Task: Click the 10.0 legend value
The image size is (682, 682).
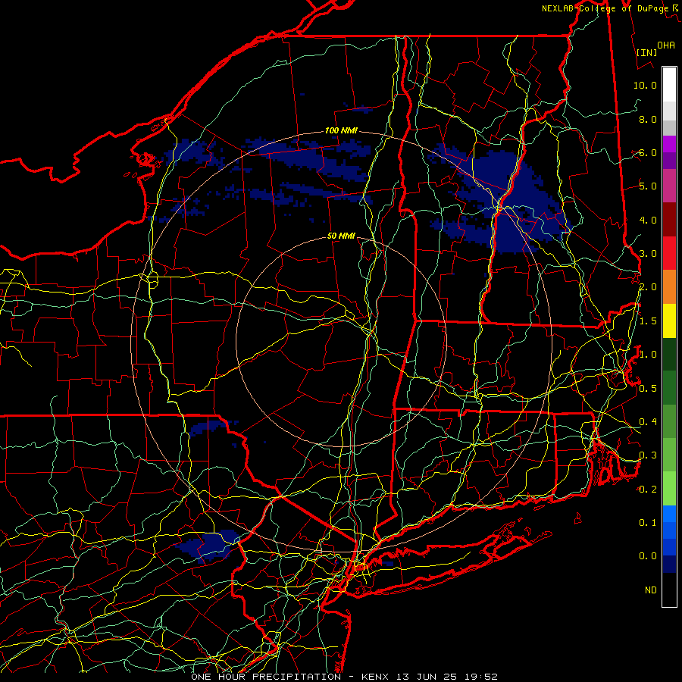Action: [645, 85]
